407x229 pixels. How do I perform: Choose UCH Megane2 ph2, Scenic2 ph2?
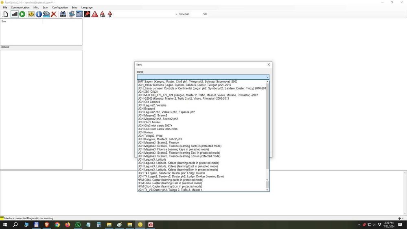[x=158, y=119]
